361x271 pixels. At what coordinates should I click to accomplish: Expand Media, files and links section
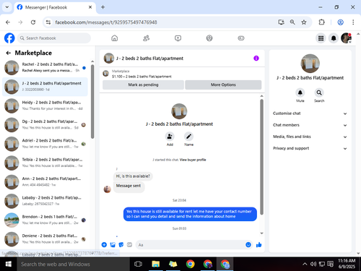coord(310,137)
